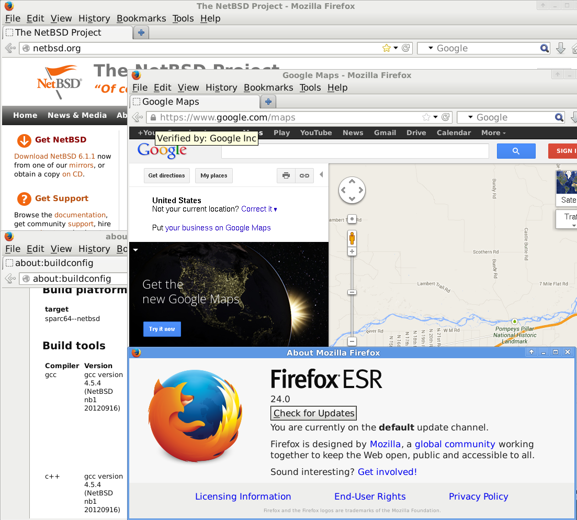Screen dimensions: 577x520
Task: Reload the netbsd.org page
Action: (406, 48)
